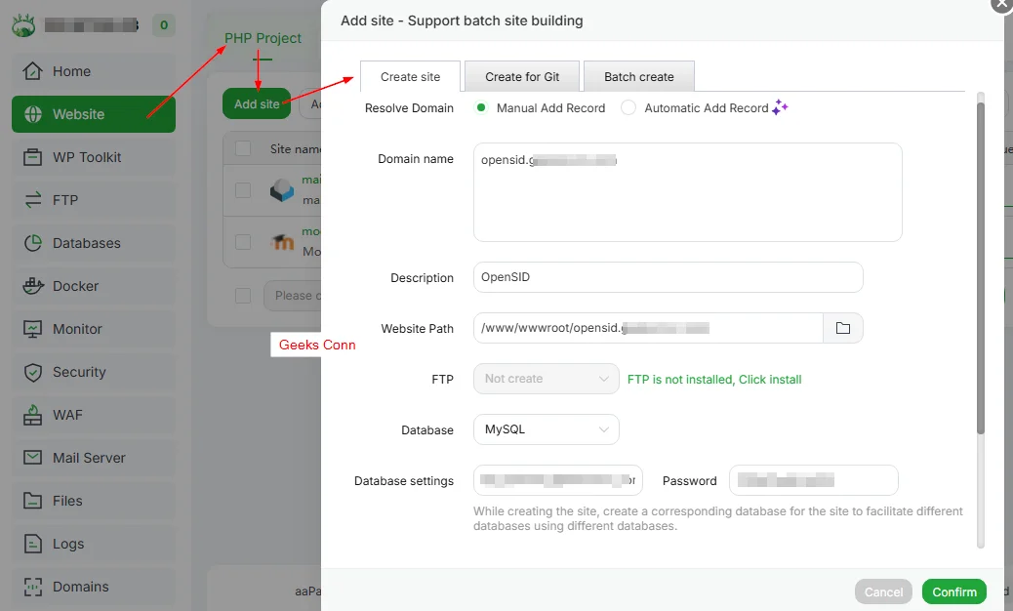
Task: Check the Site name column checkbox
Action: [x=242, y=148]
